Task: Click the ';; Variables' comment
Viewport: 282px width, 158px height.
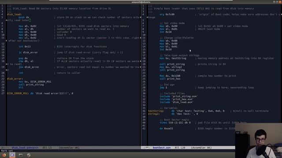Action: coord(168,108)
